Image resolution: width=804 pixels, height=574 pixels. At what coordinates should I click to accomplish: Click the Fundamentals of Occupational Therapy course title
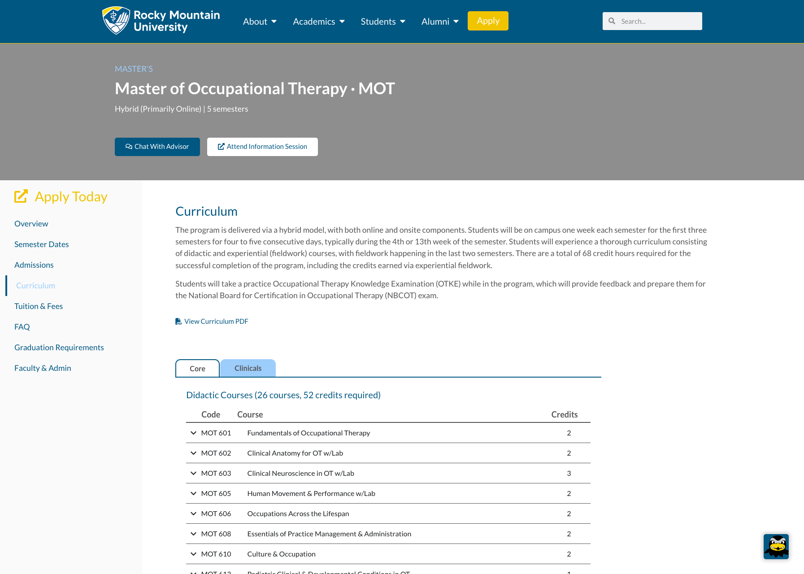[x=309, y=433]
